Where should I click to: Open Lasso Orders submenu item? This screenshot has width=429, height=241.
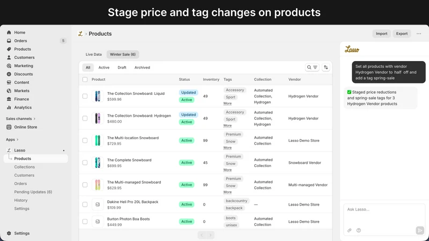click(20, 184)
